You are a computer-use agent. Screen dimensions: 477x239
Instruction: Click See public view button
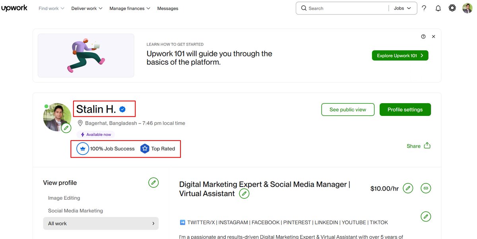click(x=348, y=110)
